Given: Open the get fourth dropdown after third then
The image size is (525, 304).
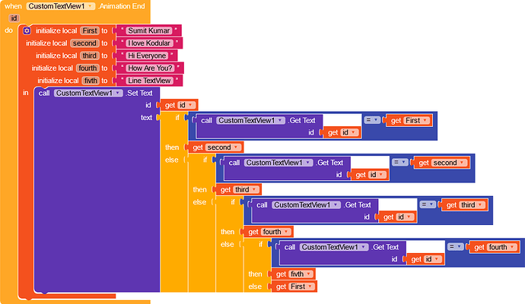Looking at the screenshot, I should [x=286, y=232].
